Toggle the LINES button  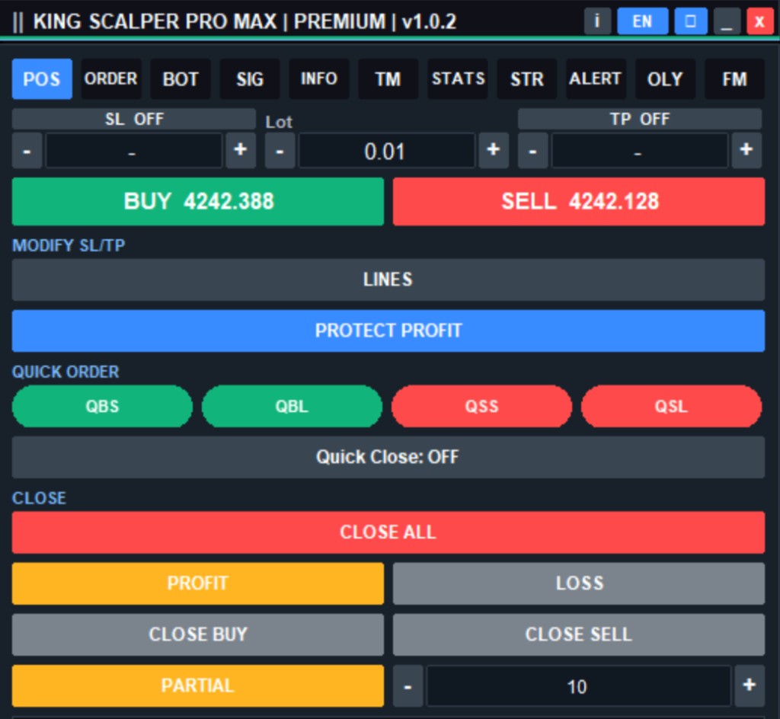point(388,280)
